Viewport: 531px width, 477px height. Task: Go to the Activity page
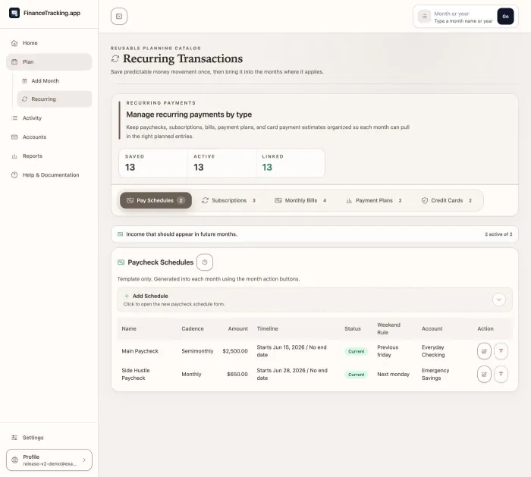pyautogui.click(x=49, y=118)
